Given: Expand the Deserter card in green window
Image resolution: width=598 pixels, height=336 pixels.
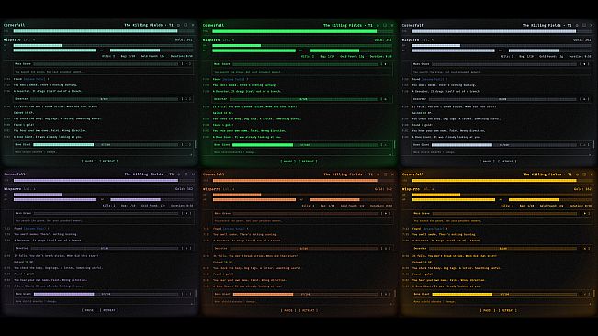Looking at the screenshot, I should [385, 99].
